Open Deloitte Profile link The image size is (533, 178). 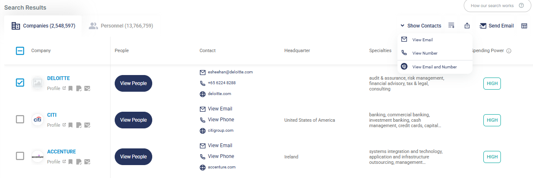pyautogui.click(x=56, y=88)
